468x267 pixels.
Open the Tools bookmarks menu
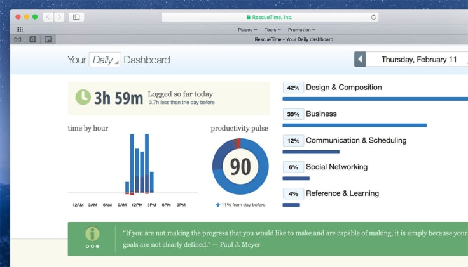273,29
